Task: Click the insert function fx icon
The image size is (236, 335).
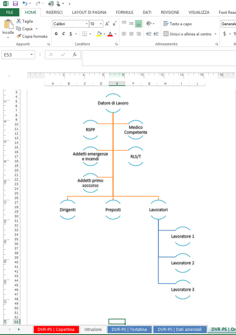Action: [75, 55]
